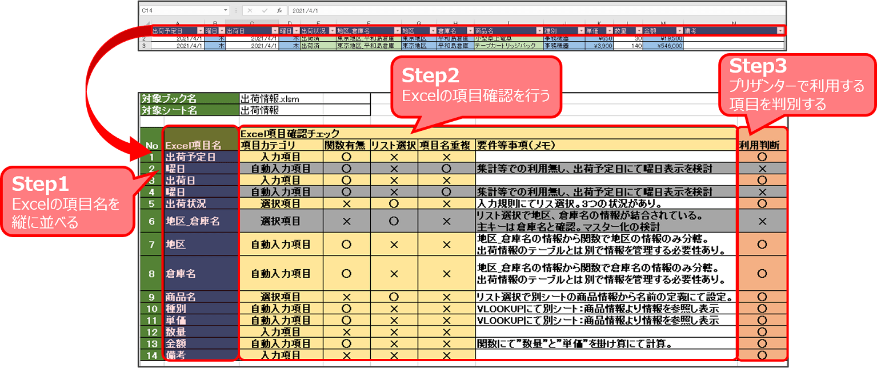Screen dimensions: 877x368
Task: Click the formula bar enter checkmark icon
Action: click(x=265, y=10)
